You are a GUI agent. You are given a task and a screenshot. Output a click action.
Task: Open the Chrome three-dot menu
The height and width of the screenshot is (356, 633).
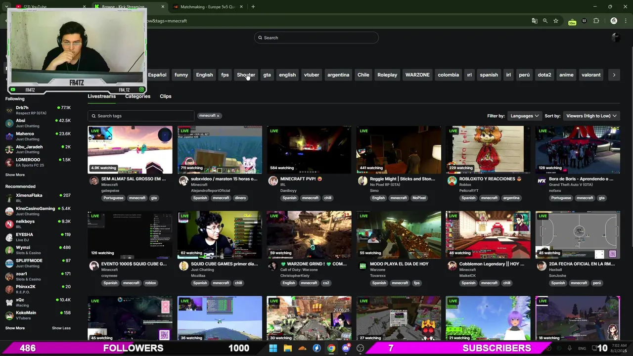[x=625, y=21]
